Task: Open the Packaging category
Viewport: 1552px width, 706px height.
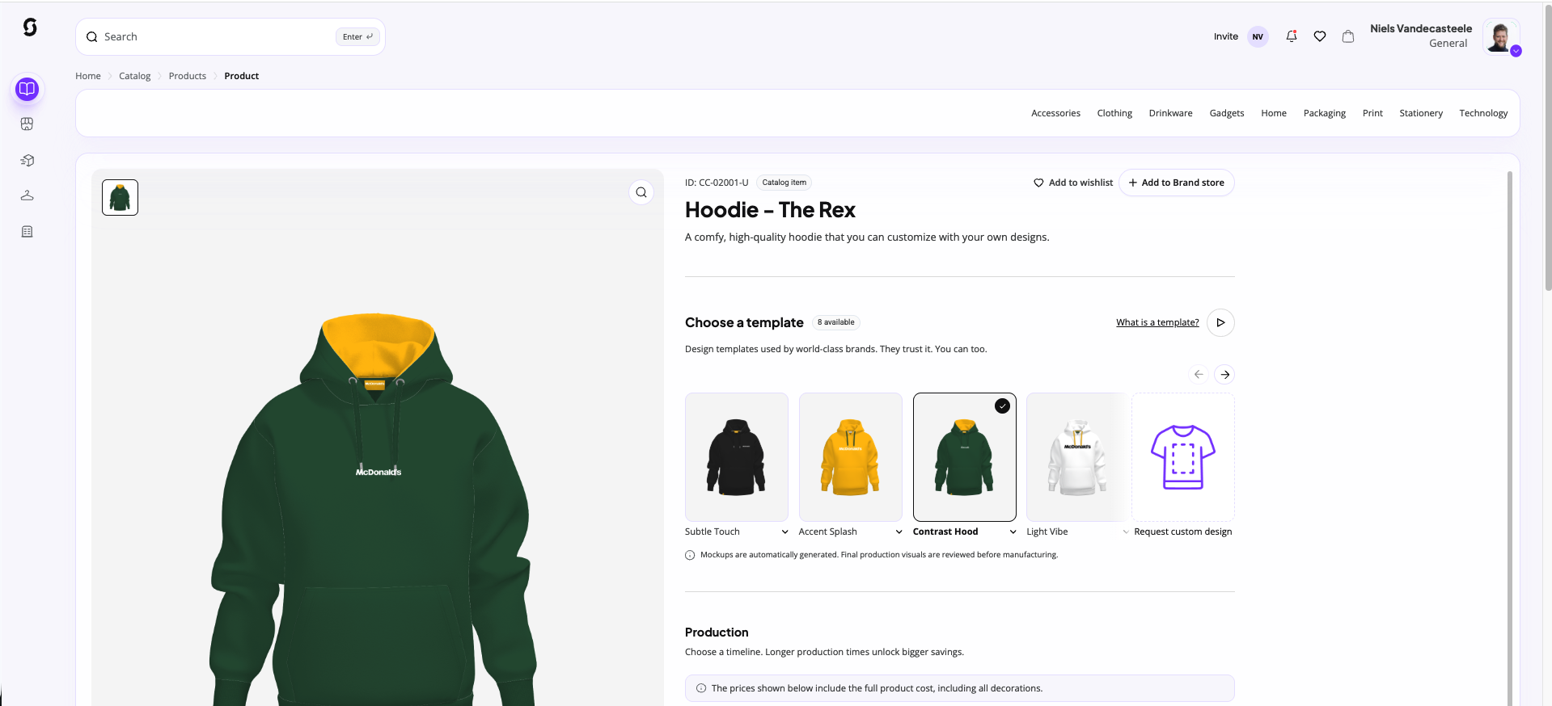Action: coord(1325,113)
